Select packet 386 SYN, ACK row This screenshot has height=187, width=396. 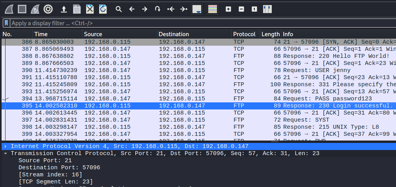click(x=199, y=42)
